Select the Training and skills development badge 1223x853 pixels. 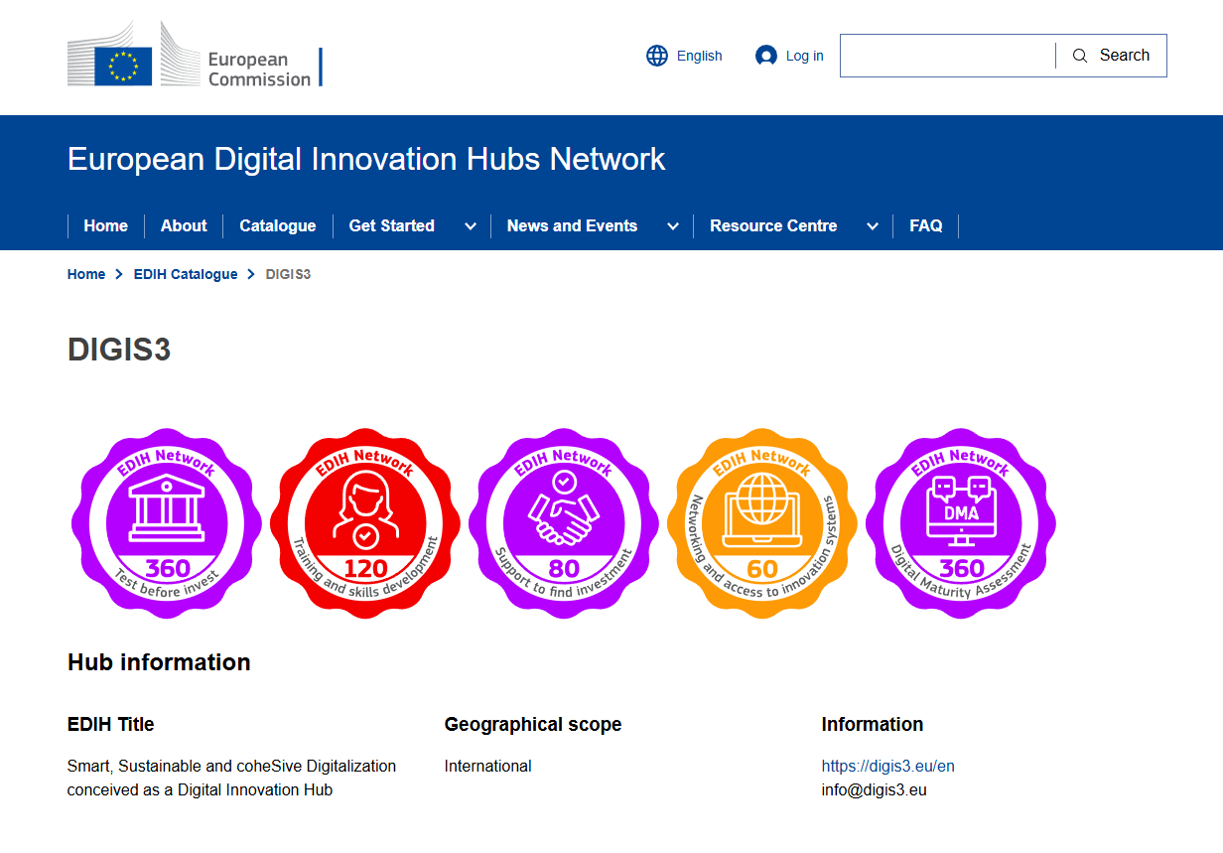(x=365, y=522)
